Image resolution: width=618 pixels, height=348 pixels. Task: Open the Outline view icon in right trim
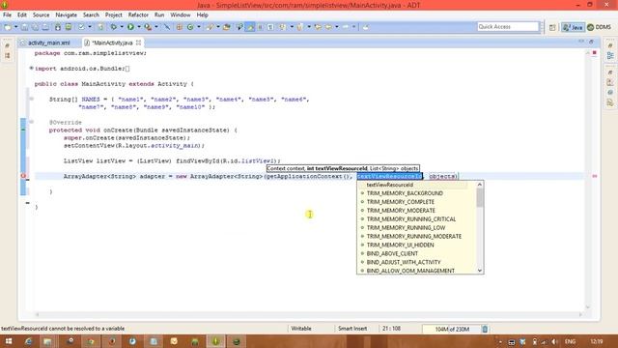(x=610, y=56)
